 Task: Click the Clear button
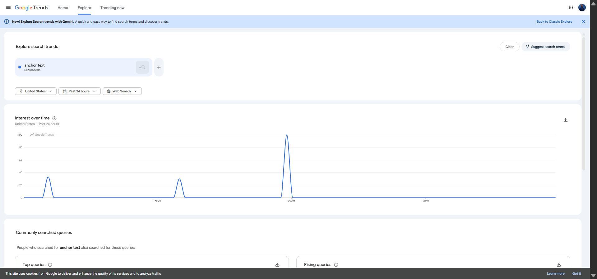coord(509,47)
